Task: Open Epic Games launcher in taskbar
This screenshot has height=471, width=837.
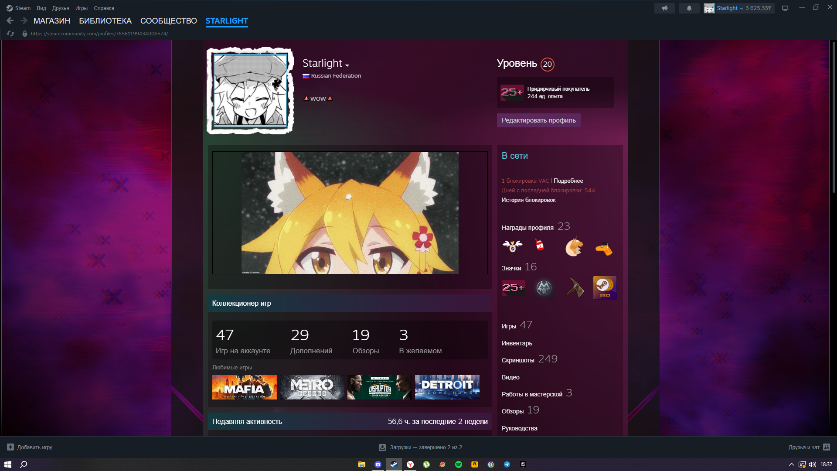Action: (523, 464)
